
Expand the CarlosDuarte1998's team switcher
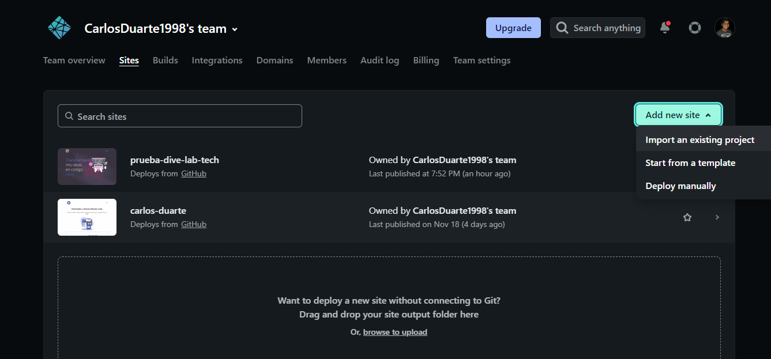click(x=161, y=29)
